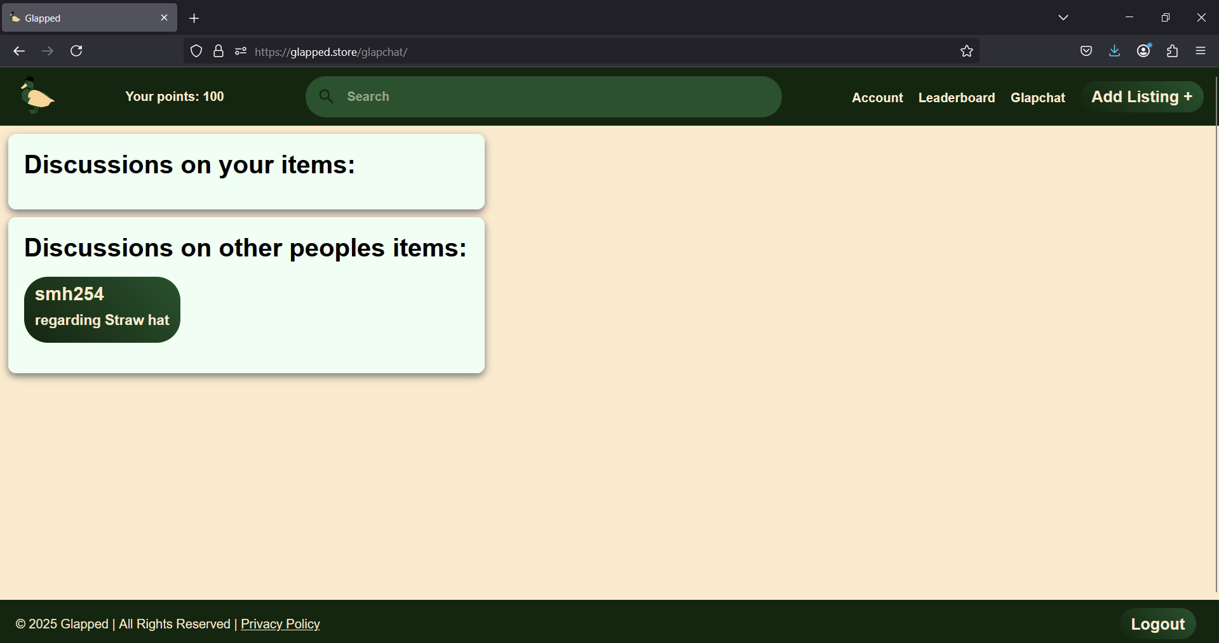Click the search magnifier icon

coord(326,96)
